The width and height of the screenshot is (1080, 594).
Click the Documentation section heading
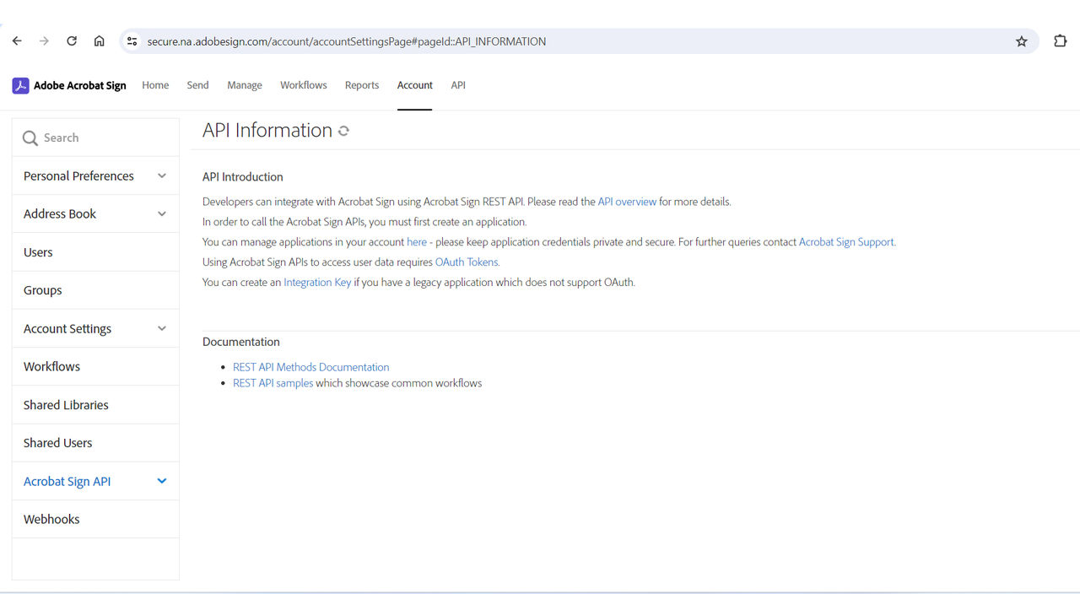(x=241, y=342)
